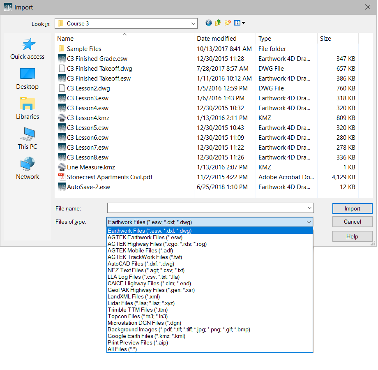378x370 pixels.
Task: Click the Import button
Action: pos(352,208)
